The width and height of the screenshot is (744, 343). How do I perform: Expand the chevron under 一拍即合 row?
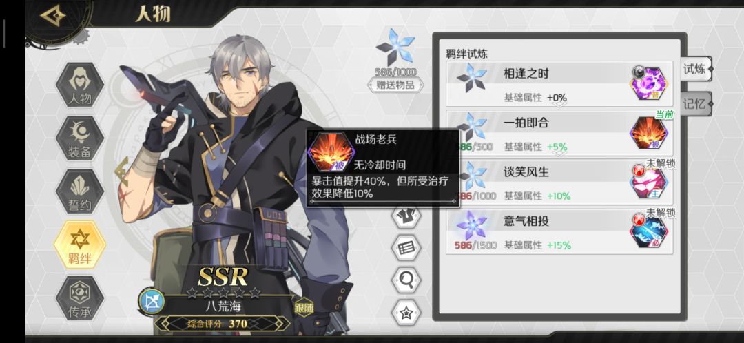(559, 154)
